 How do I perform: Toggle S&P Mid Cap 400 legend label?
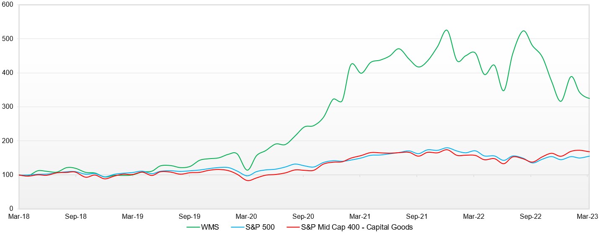[356, 227]
